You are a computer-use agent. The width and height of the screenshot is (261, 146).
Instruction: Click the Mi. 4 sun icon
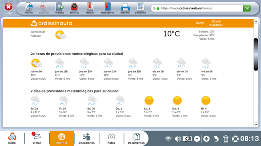(x=206, y=100)
